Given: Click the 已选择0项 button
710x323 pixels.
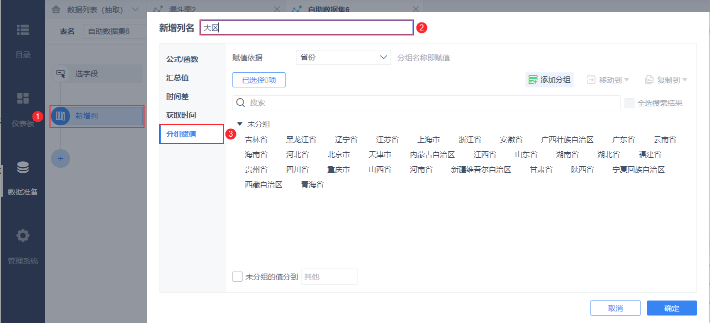Looking at the screenshot, I should click(259, 80).
